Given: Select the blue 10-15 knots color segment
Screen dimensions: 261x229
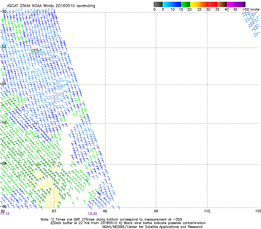Looking at the screenshot, I should 176,4.
